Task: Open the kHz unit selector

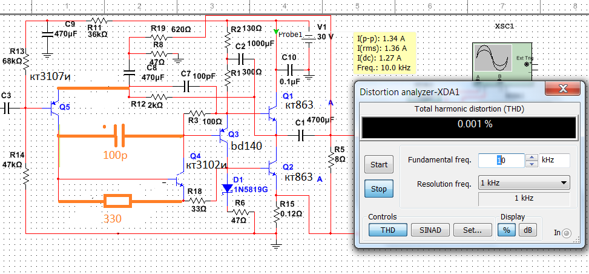Action: pyautogui.click(x=554, y=161)
